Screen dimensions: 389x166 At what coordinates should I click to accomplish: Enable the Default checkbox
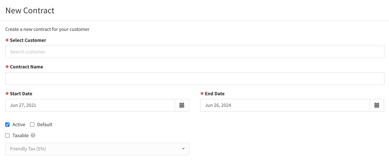(x=32, y=125)
